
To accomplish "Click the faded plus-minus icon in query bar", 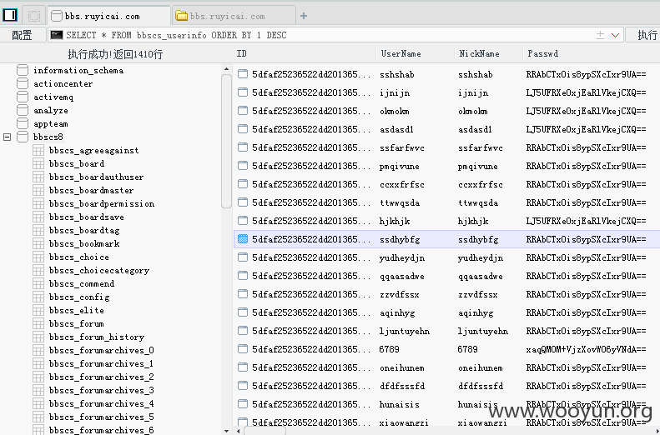I will [600, 35].
